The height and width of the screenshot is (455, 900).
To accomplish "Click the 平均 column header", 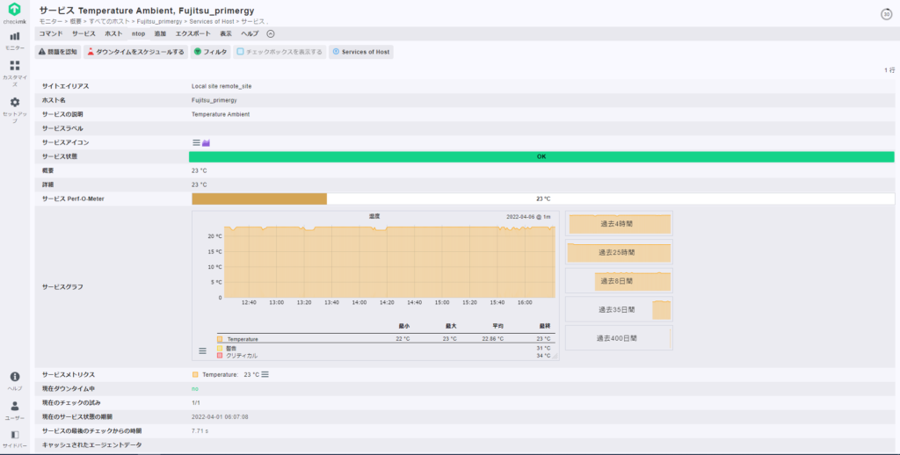I will point(497,326).
